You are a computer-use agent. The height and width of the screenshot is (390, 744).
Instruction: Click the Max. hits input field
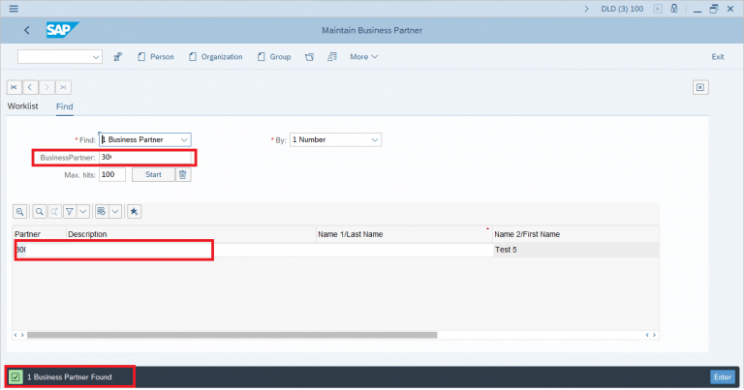112,174
